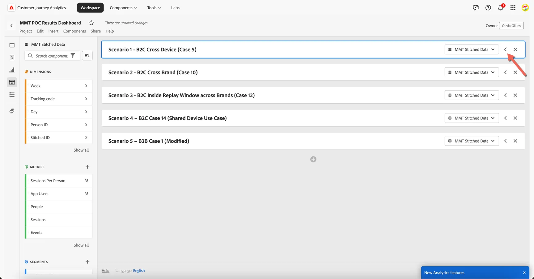534x279 pixels.
Task: Add a blank panel with the plus circle
Action: click(x=313, y=159)
